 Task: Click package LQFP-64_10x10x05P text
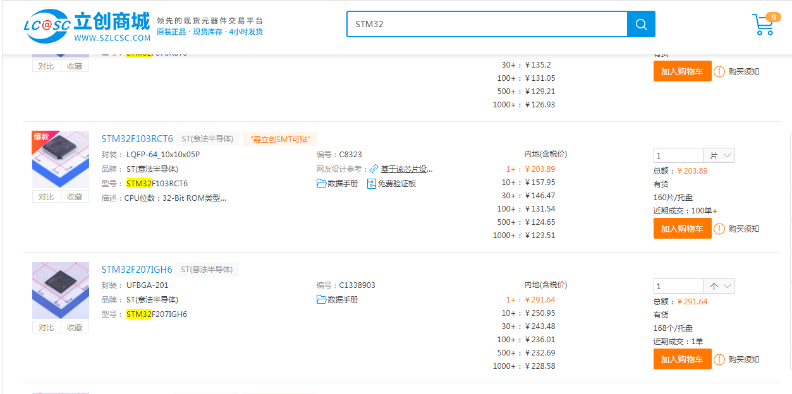pyautogui.click(x=163, y=155)
